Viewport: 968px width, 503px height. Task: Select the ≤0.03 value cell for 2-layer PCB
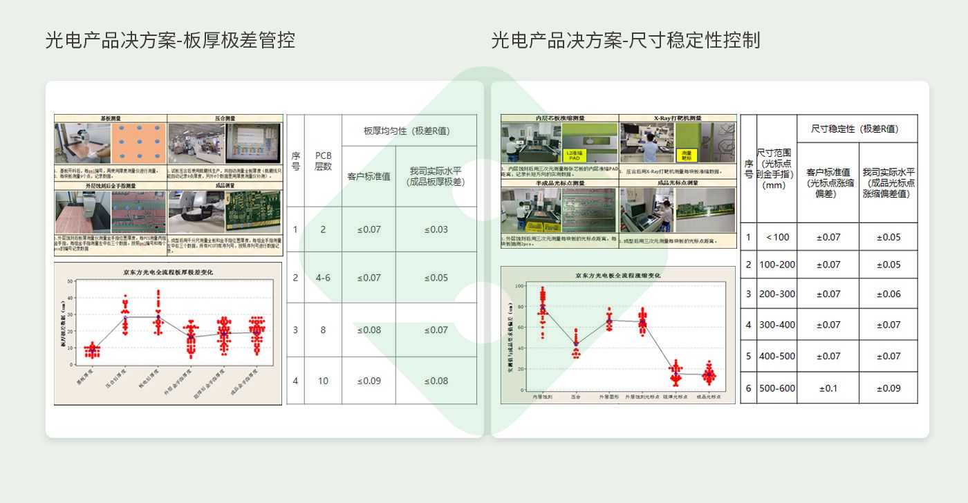(x=437, y=229)
